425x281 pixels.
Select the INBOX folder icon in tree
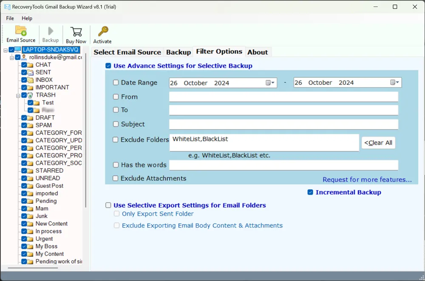point(31,80)
